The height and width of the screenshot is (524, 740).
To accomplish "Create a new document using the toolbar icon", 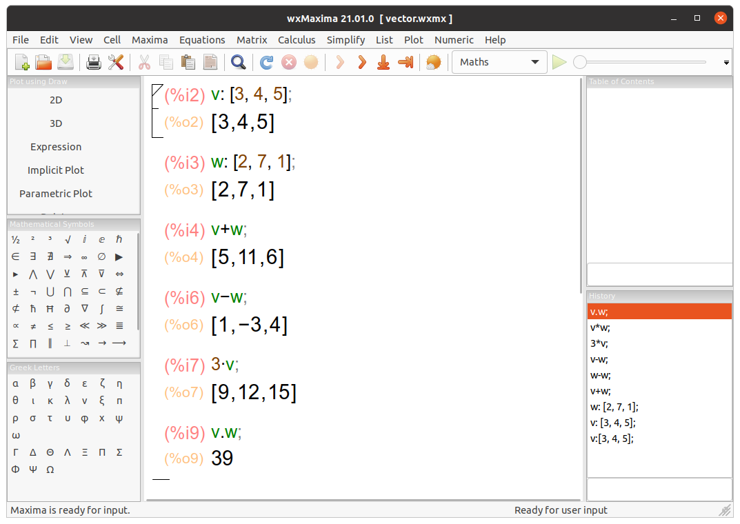I will point(21,62).
